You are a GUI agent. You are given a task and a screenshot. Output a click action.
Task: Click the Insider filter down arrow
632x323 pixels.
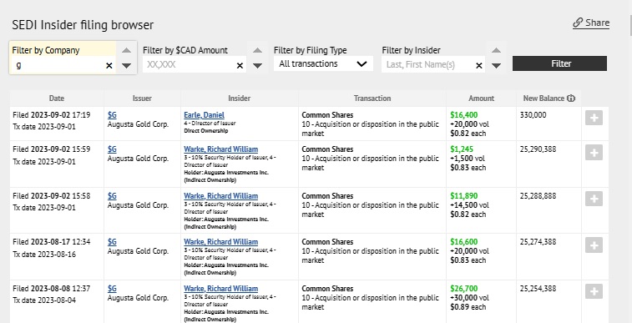(497, 66)
